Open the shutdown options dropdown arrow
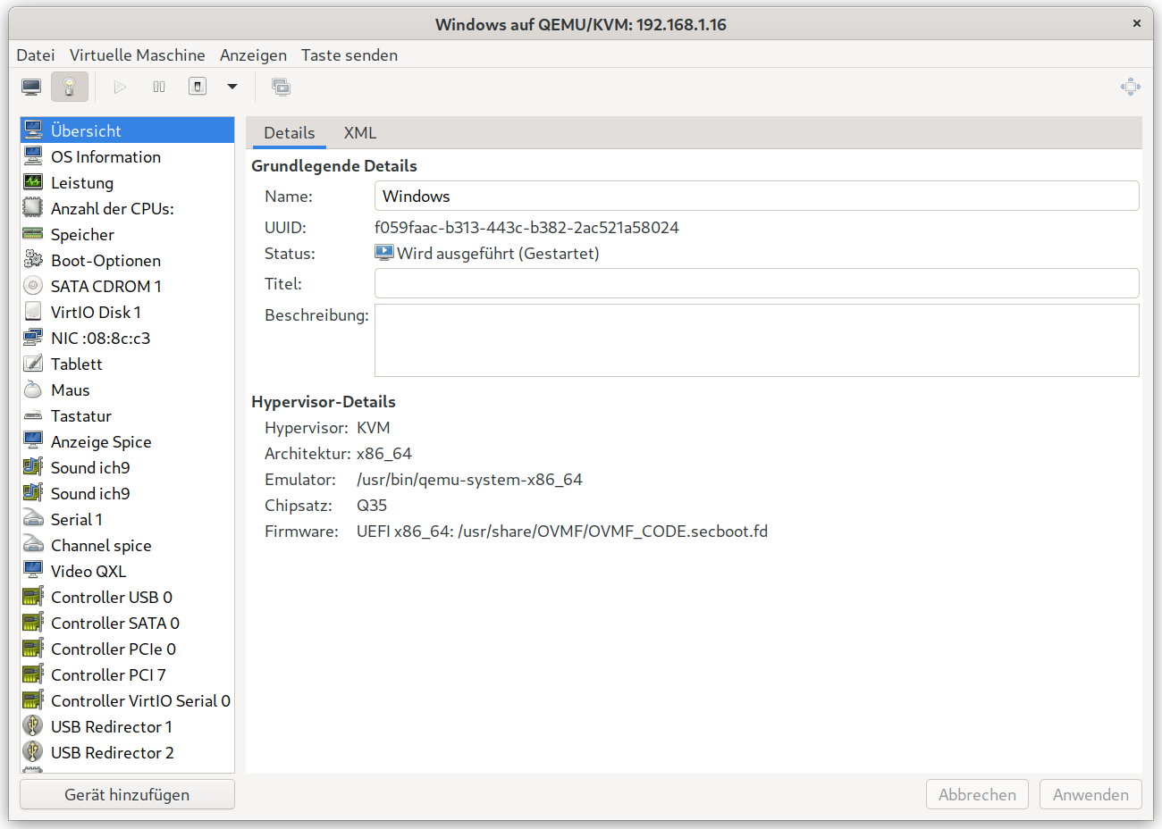This screenshot has height=829, width=1162. pos(232,87)
